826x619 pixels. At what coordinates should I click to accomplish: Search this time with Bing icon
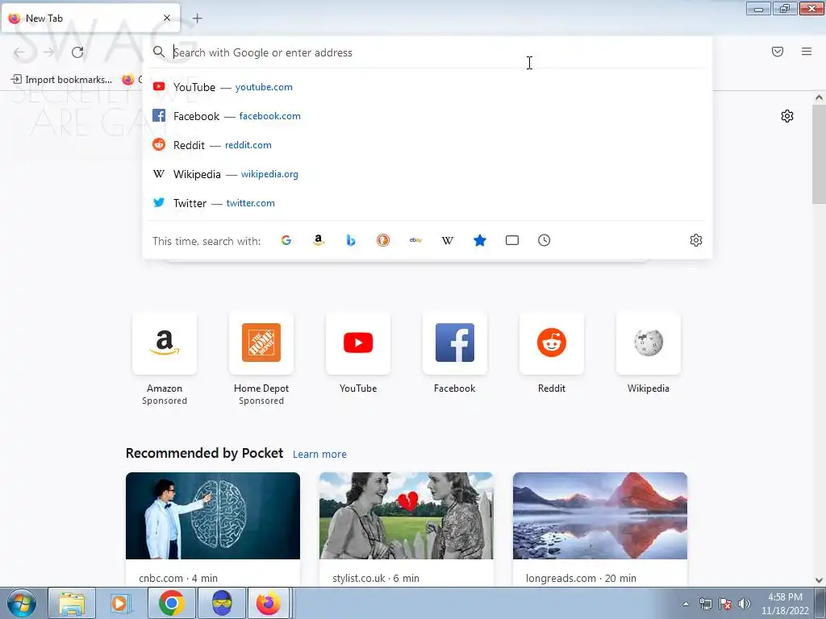tap(351, 240)
